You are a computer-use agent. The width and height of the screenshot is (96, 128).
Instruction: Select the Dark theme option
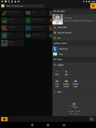[x=57, y=73]
